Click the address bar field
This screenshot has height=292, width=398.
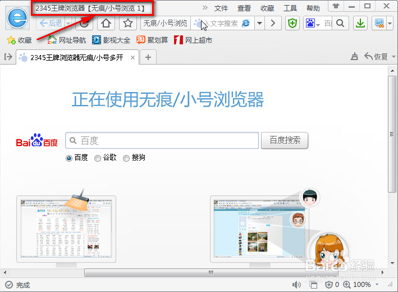[197, 24]
